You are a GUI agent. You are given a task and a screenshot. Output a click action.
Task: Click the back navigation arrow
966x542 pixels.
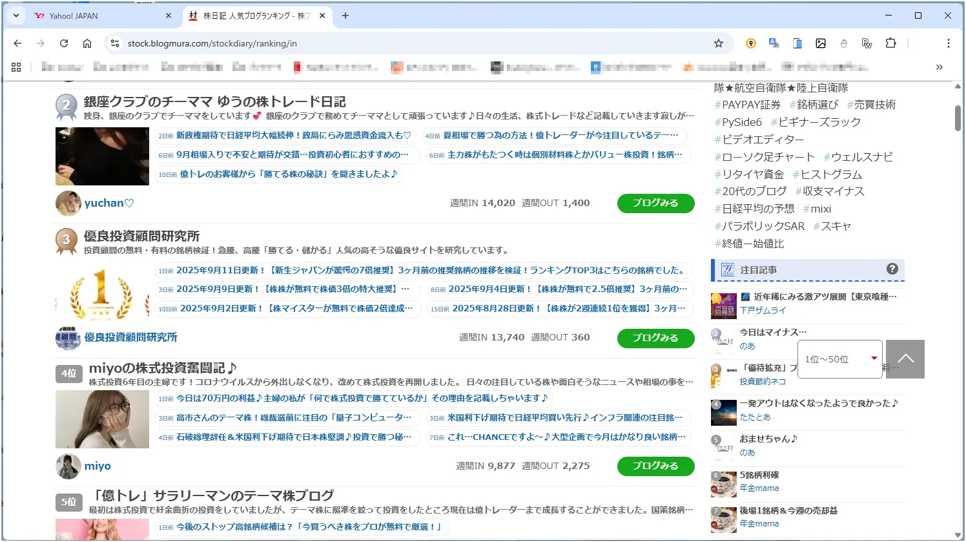pyautogui.click(x=17, y=43)
